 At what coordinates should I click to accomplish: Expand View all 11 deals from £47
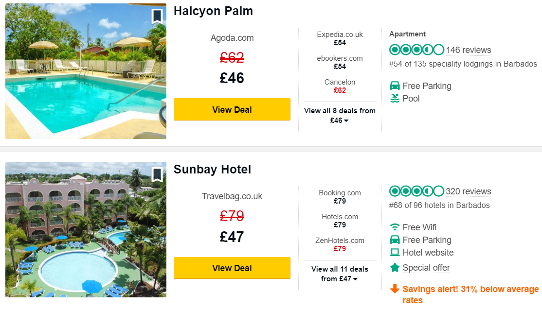click(x=340, y=274)
